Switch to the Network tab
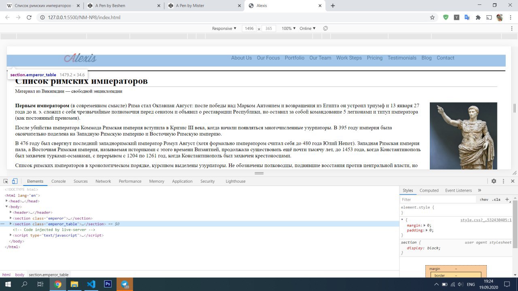The image size is (518, 291). (x=103, y=181)
